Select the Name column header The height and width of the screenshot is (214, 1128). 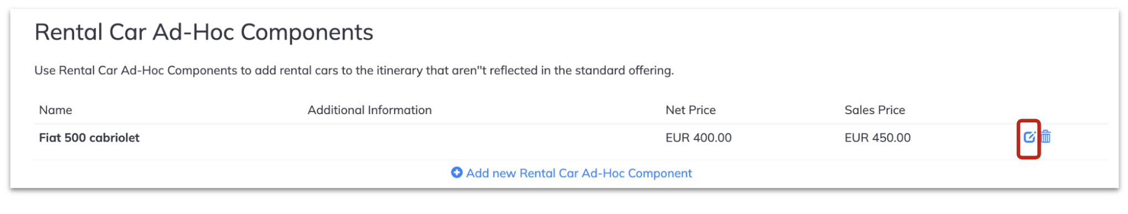[x=55, y=110]
